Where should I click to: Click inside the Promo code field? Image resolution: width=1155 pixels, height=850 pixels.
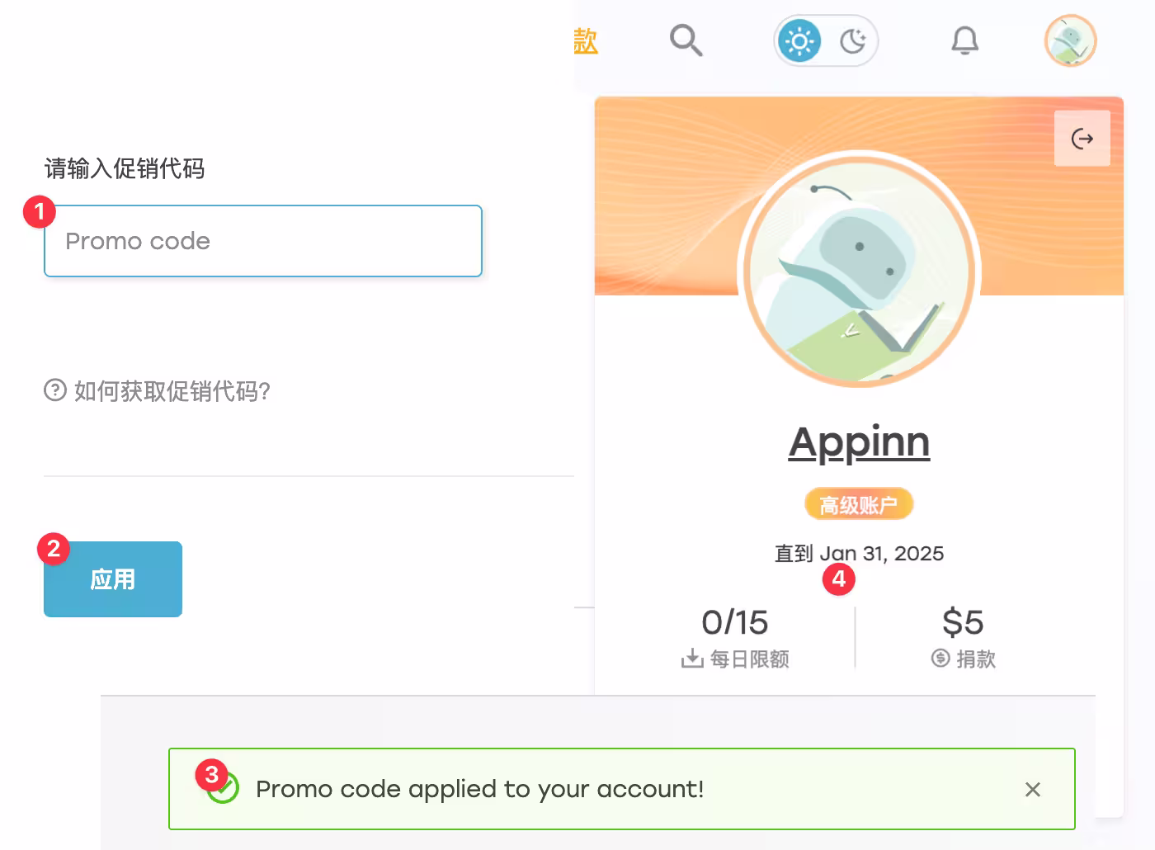click(x=262, y=241)
